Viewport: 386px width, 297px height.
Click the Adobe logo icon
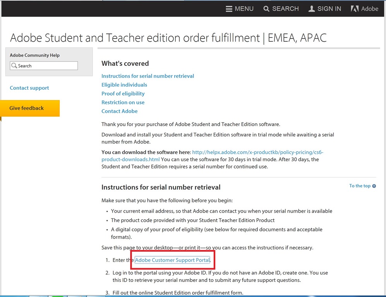coord(355,9)
